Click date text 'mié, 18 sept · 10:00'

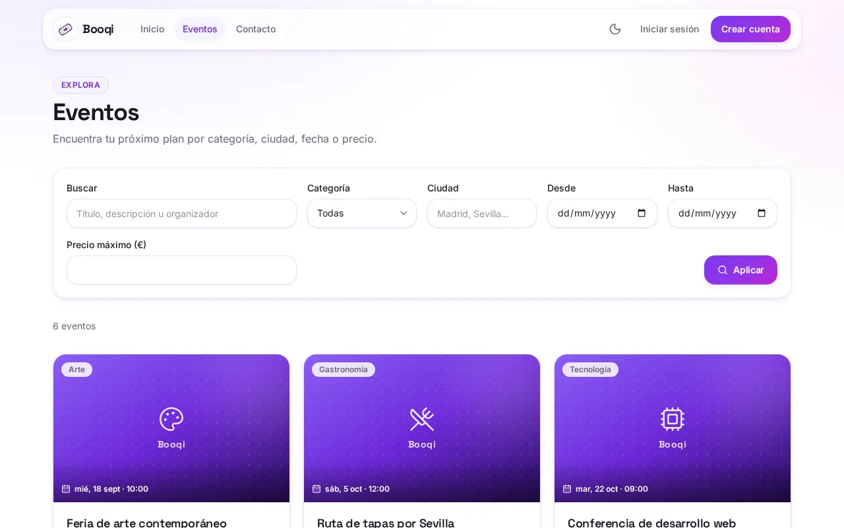point(111,489)
